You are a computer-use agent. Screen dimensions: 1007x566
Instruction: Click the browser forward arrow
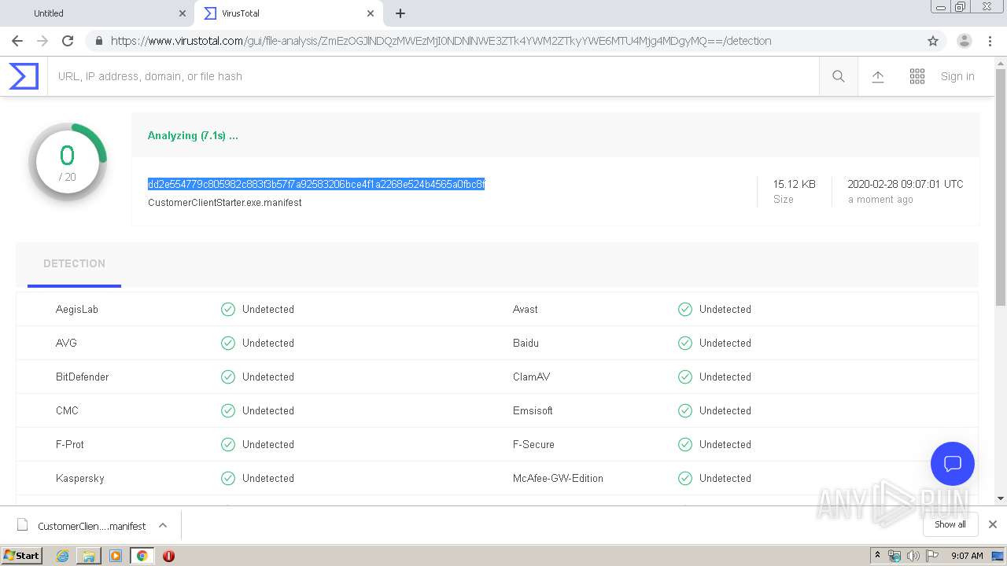pyautogui.click(x=42, y=41)
